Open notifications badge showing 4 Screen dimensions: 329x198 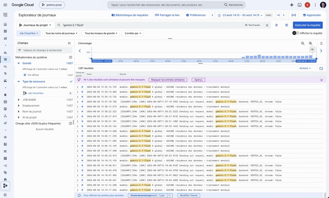coord(307,5)
